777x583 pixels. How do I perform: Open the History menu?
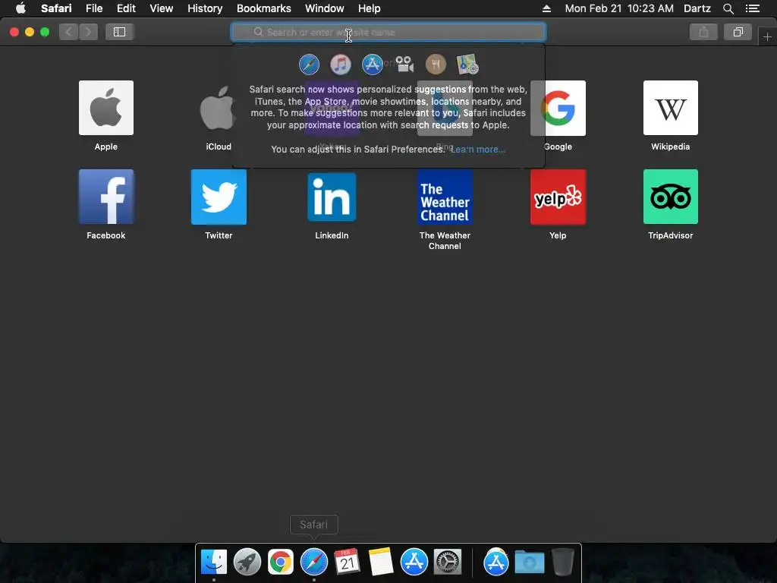click(205, 8)
